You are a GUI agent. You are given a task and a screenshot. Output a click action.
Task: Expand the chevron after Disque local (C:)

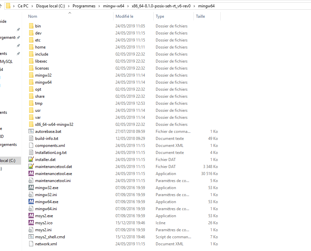[69, 6]
